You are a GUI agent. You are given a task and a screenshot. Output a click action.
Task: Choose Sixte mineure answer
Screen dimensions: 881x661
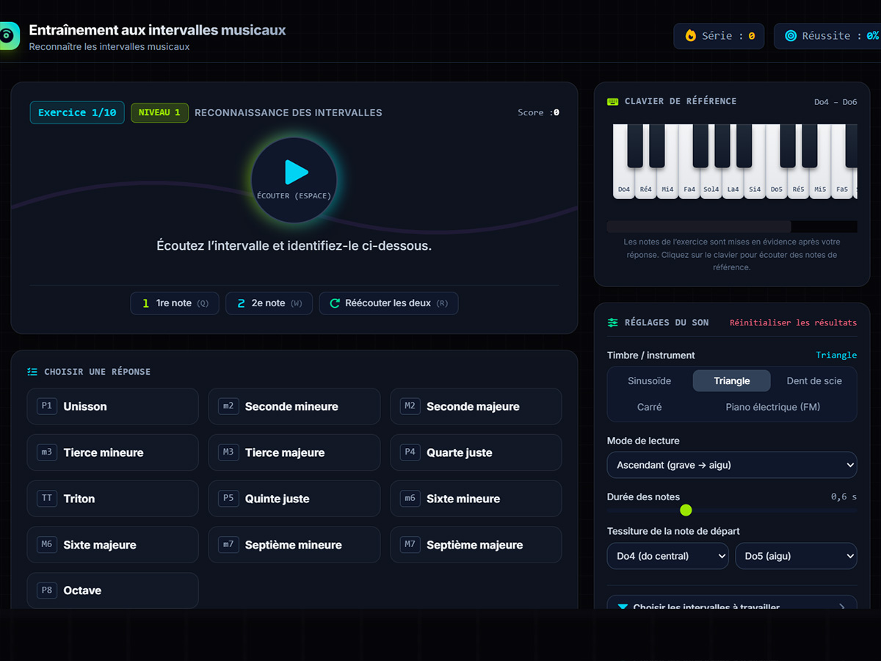[476, 499]
